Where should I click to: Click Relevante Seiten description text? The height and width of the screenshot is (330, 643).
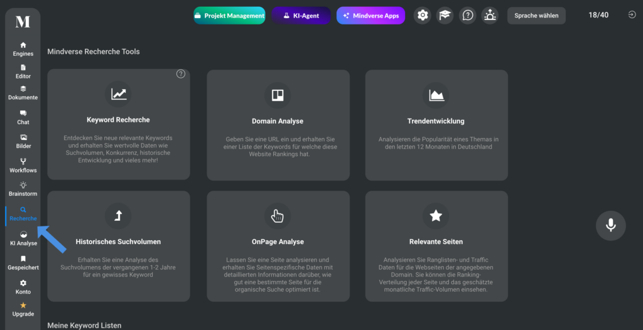[436, 275]
